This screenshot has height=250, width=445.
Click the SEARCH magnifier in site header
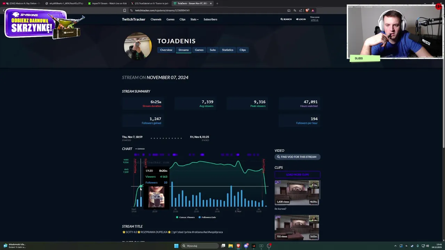point(286,19)
